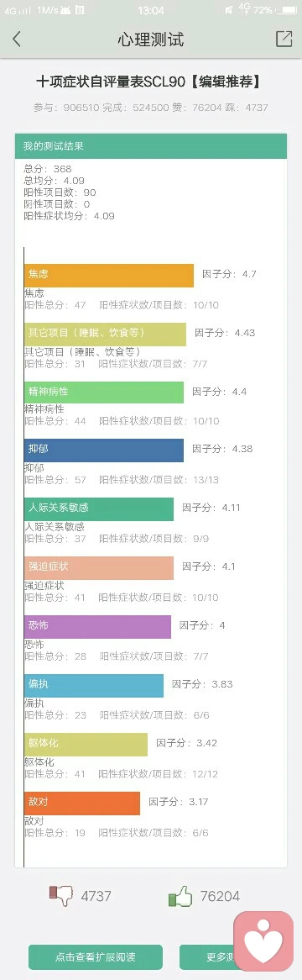The image size is (302, 980).
Task: Tap the battery icon in status bar
Action: coord(288,10)
